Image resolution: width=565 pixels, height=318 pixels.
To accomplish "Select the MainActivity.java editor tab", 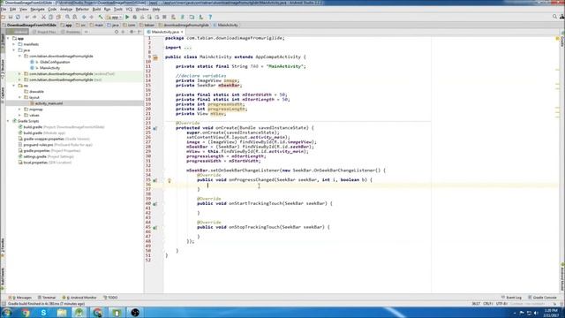I will [165, 32].
